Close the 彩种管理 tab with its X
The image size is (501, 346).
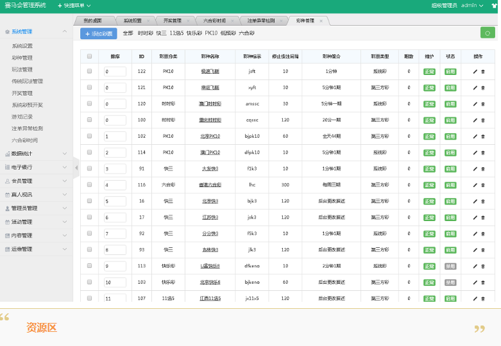321,21
